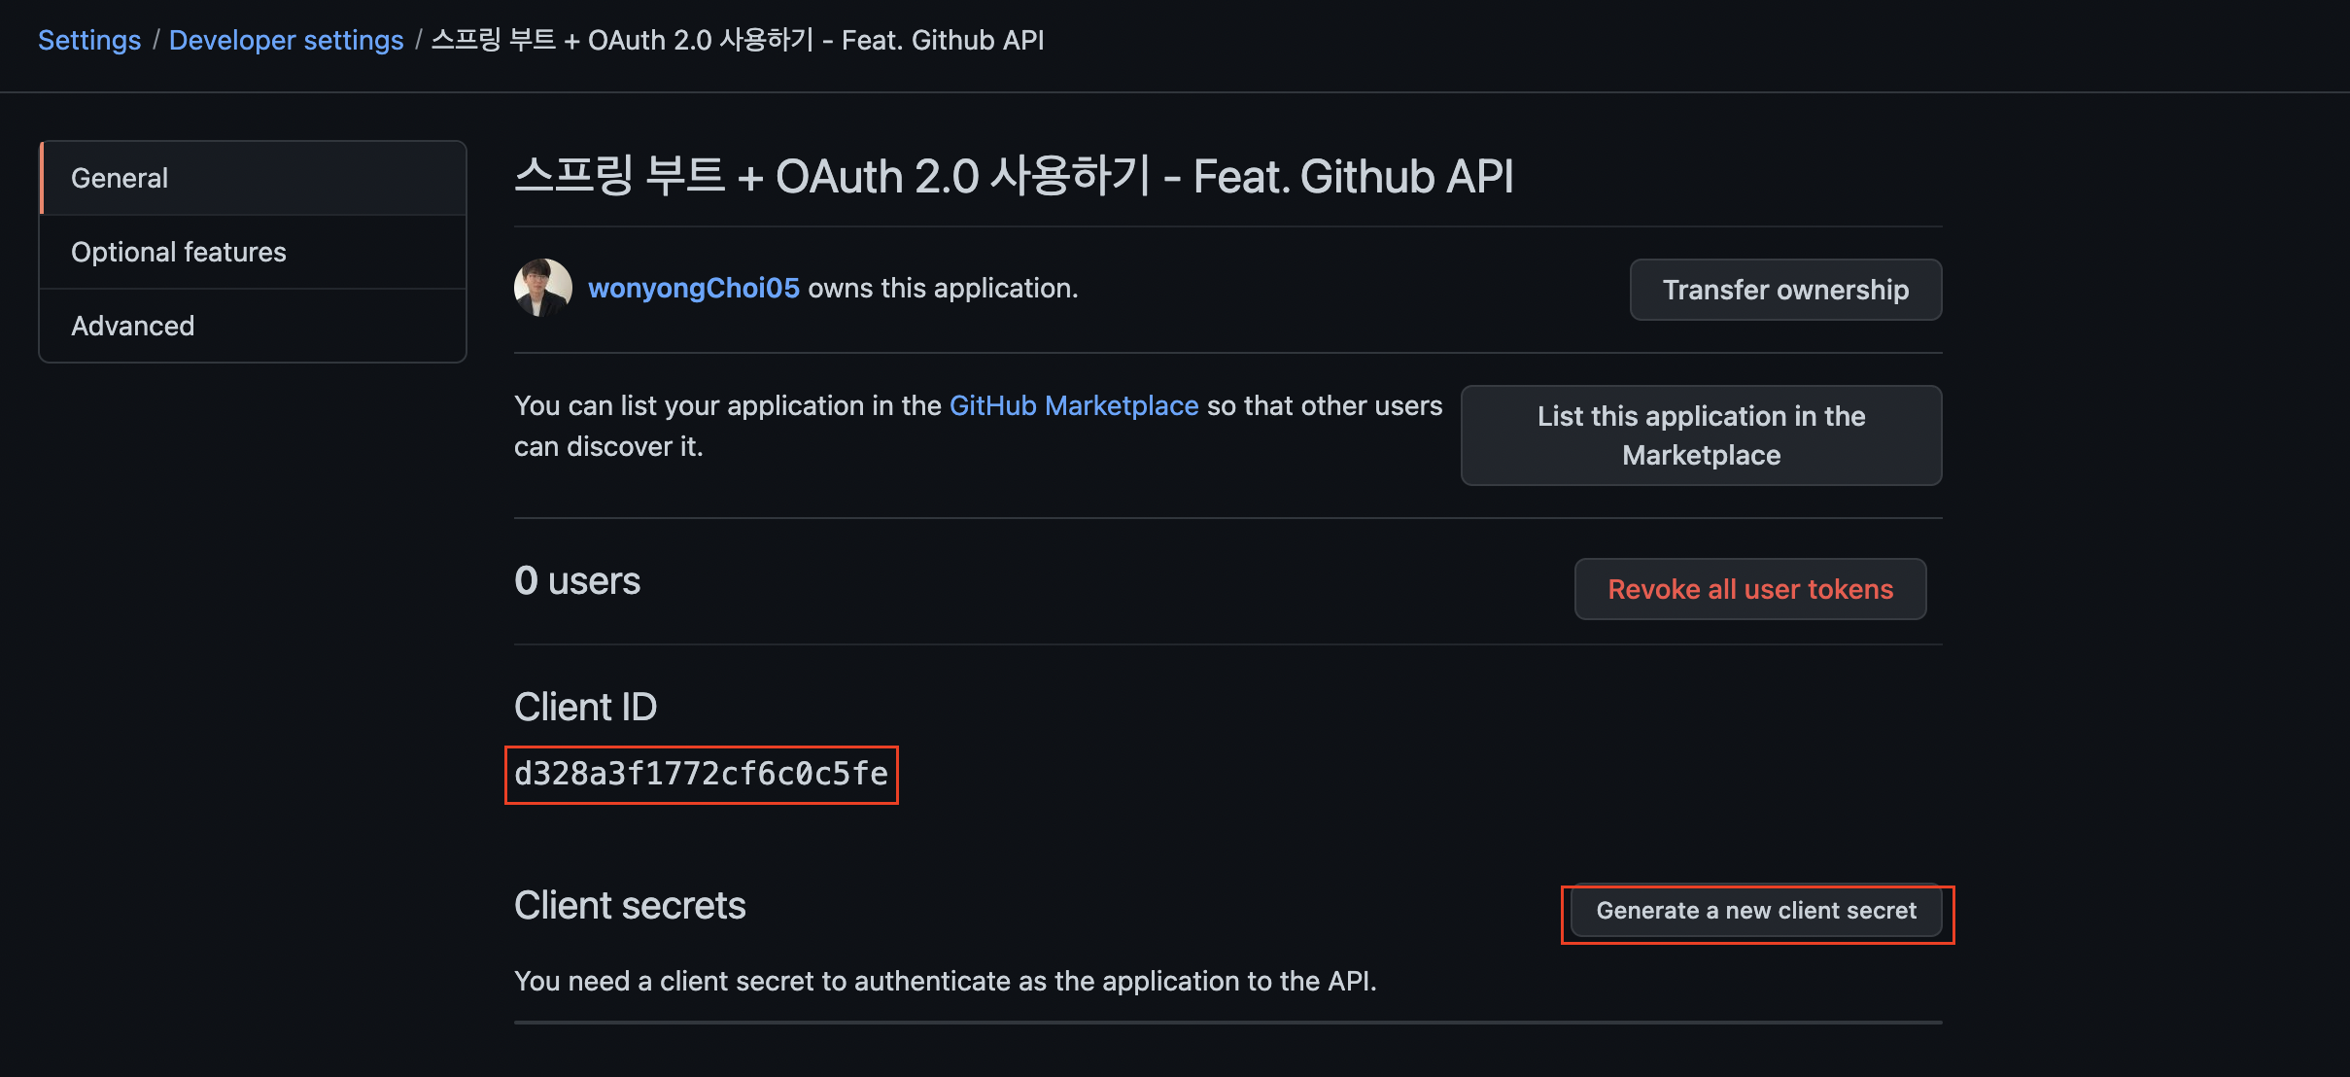Open wonyongChoi05 username link
Viewport: 2350px width, 1077px height.
694,288
